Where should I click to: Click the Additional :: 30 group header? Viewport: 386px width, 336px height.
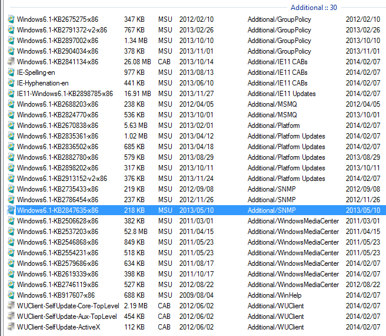pyautogui.click(x=314, y=8)
